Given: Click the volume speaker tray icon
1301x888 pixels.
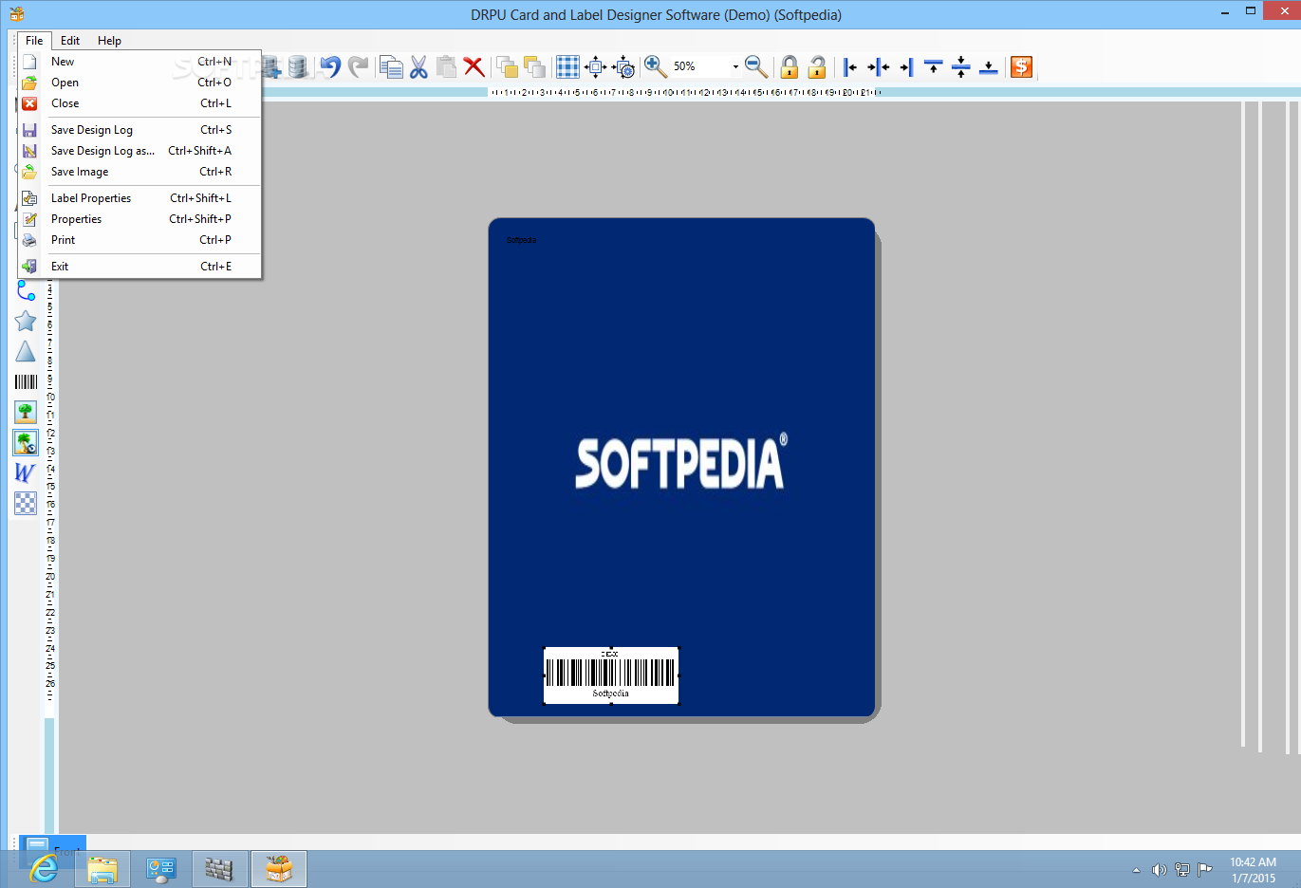Looking at the screenshot, I should pos(1159,870).
